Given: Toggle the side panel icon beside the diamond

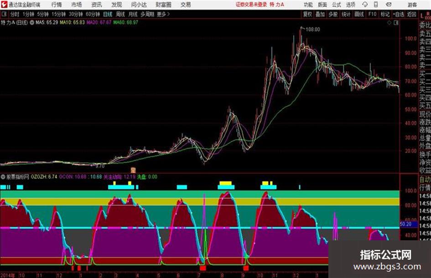Looking at the screenshot, I should [x=396, y=23].
